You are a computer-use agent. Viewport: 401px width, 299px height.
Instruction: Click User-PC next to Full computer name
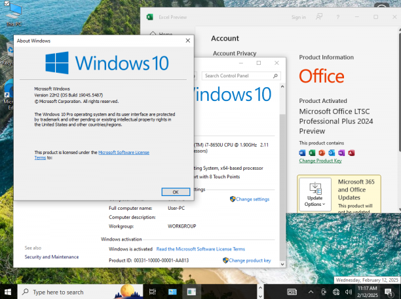(x=176, y=208)
